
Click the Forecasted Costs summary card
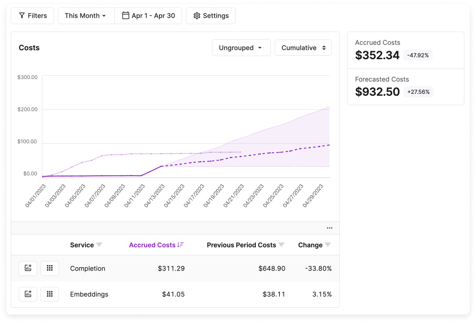(x=405, y=86)
